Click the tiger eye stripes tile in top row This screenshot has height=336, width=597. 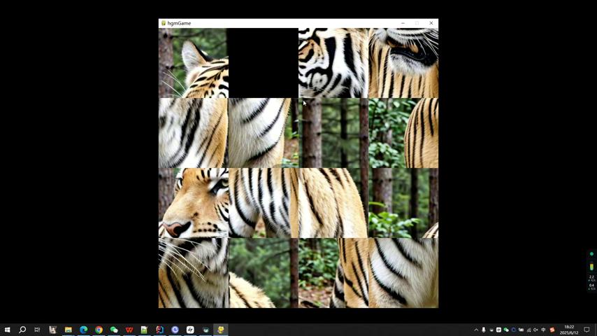point(333,63)
